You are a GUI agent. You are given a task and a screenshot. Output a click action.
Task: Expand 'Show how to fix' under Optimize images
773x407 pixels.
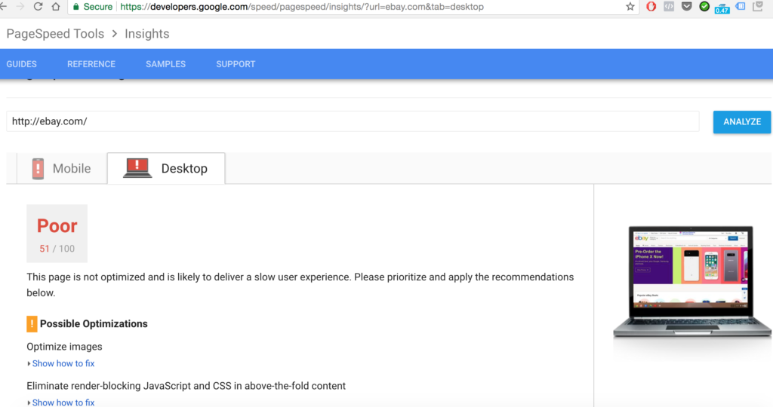coord(63,363)
